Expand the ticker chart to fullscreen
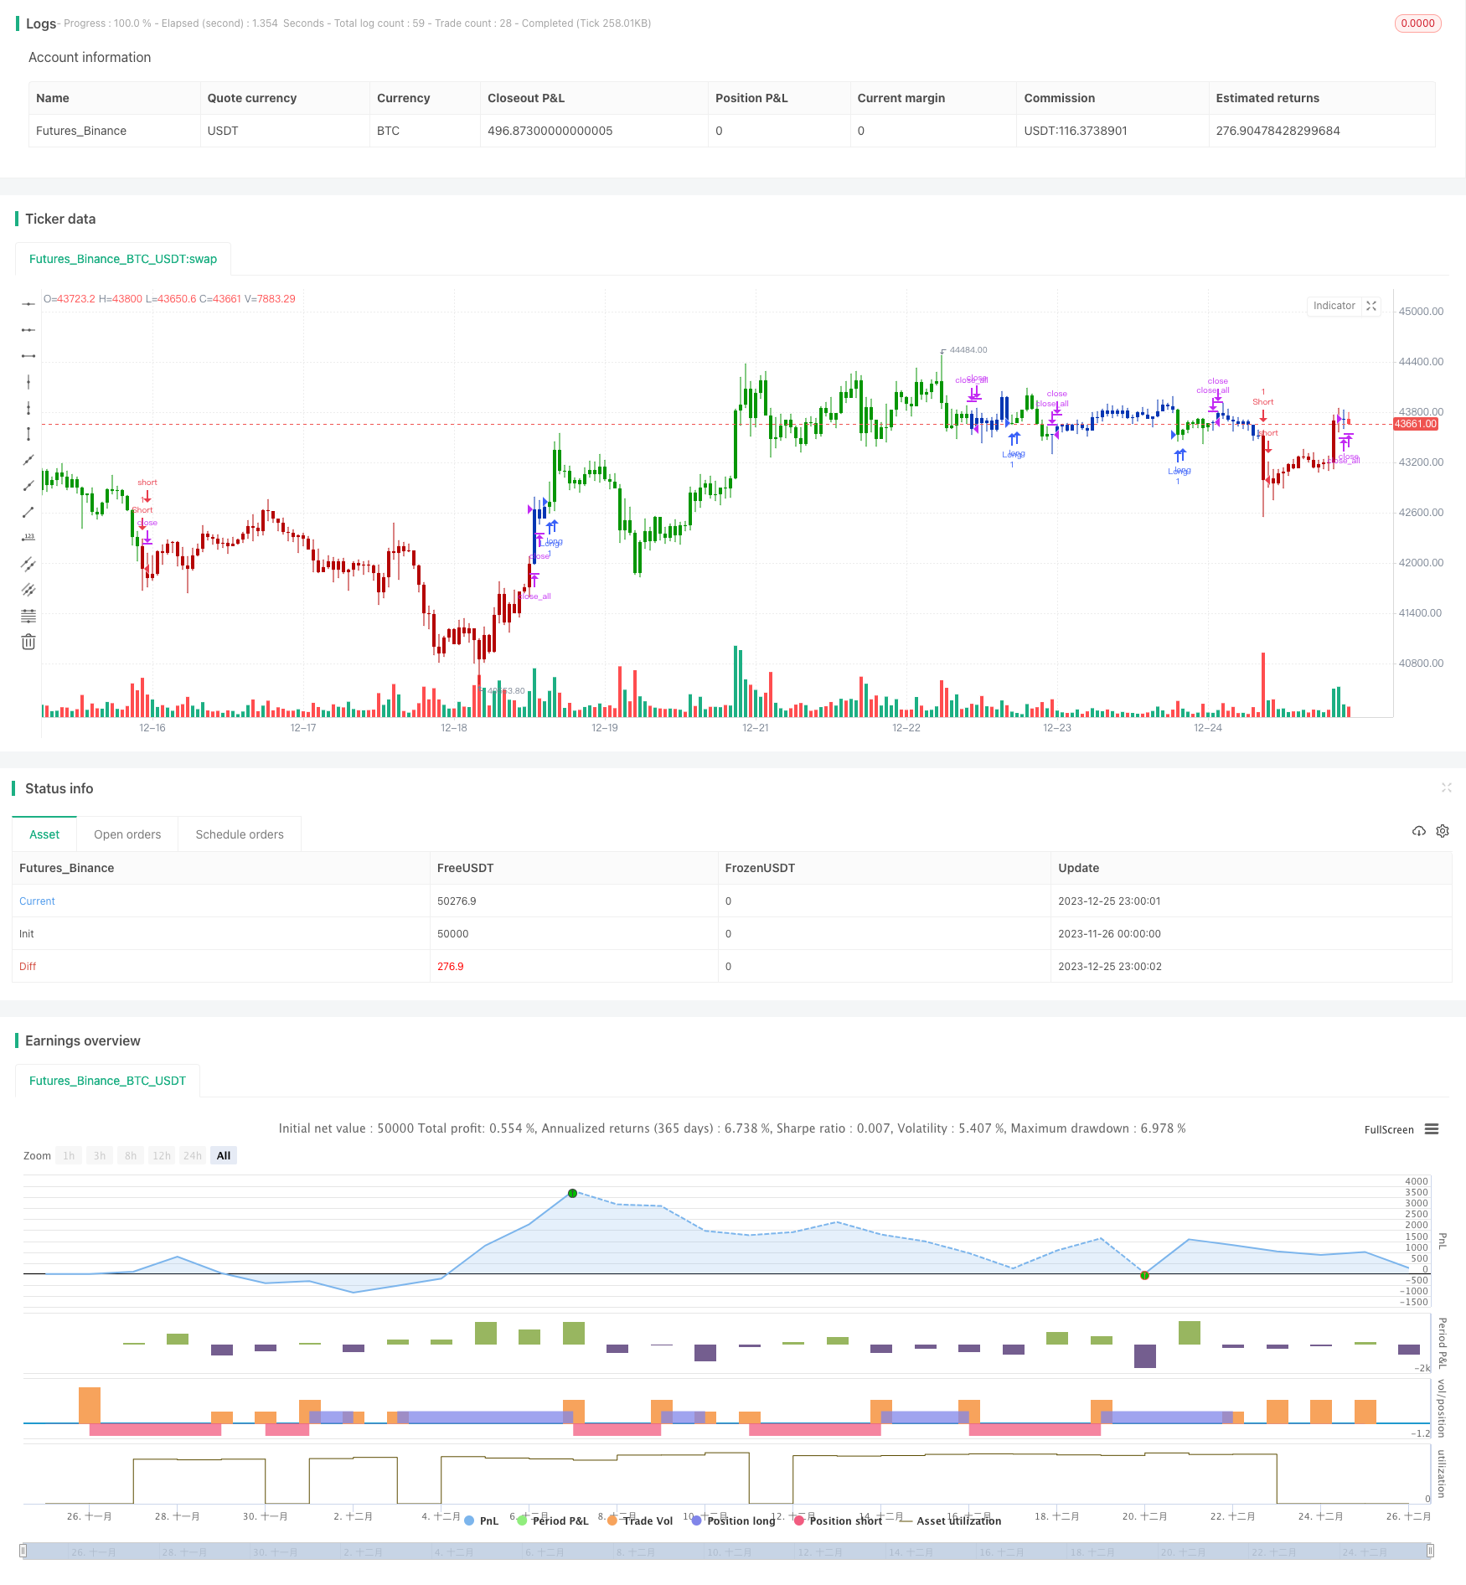This screenshot has height=1585, width=1466. (1371, 306)
